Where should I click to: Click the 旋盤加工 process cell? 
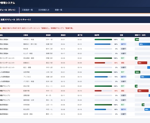pos(26,63)
